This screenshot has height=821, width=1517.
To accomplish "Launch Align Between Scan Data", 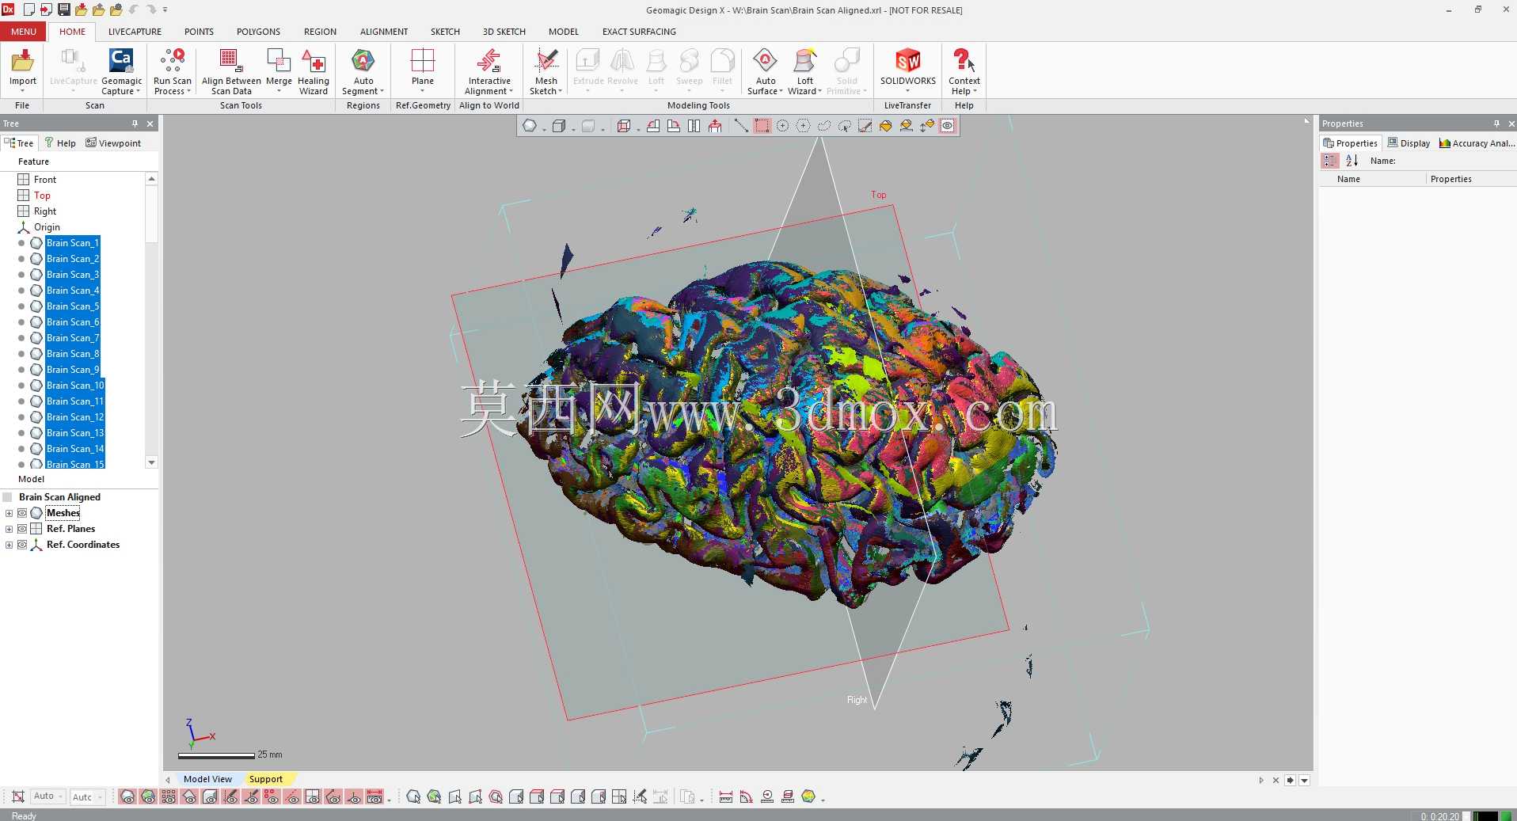I will (231, 71).
